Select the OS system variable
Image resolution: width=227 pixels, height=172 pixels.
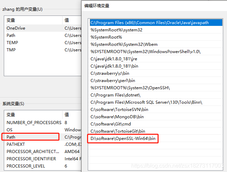click(x=44, y=130)
